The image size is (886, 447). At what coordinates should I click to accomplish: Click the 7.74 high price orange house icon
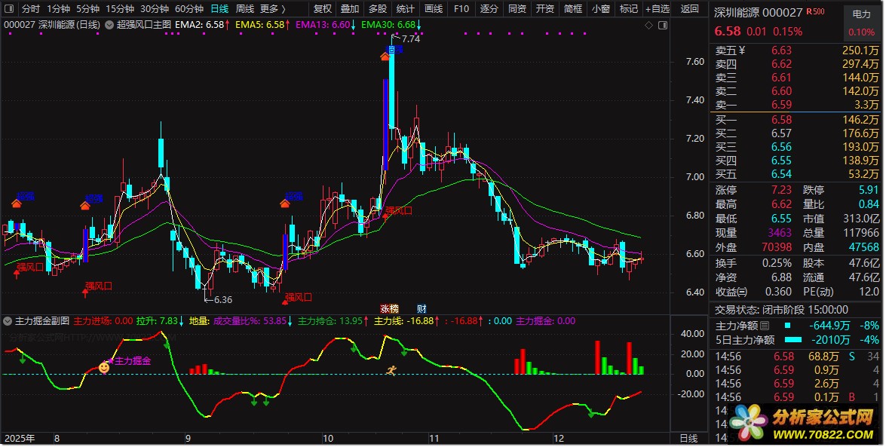coord(385,56)
